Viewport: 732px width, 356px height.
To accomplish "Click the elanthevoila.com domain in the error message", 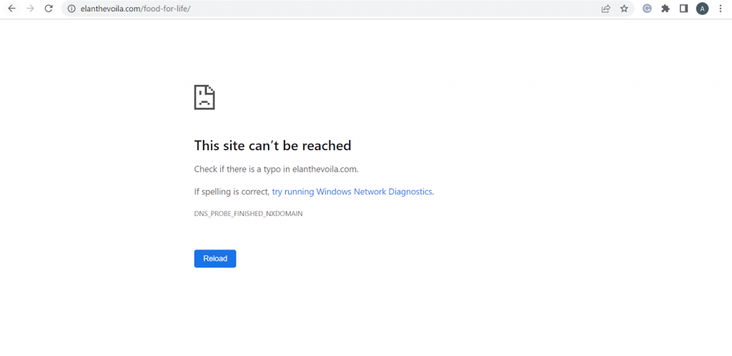I will pyautogui.click(x=324, y=169).
